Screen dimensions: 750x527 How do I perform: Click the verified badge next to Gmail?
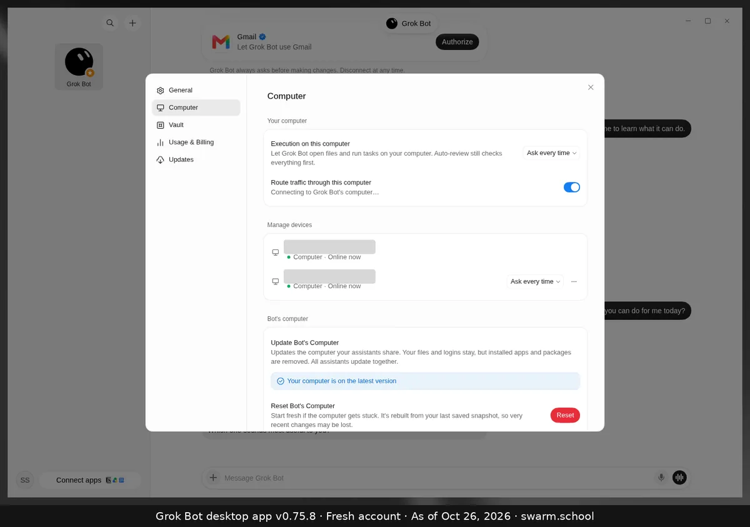263,37
